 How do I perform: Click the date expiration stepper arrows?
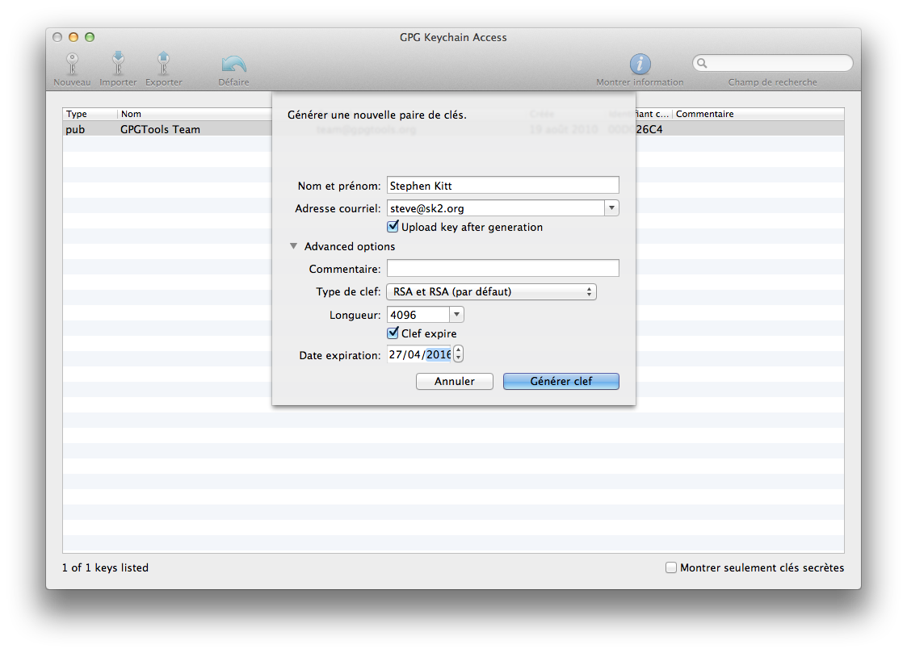click(x=459, y=354)
